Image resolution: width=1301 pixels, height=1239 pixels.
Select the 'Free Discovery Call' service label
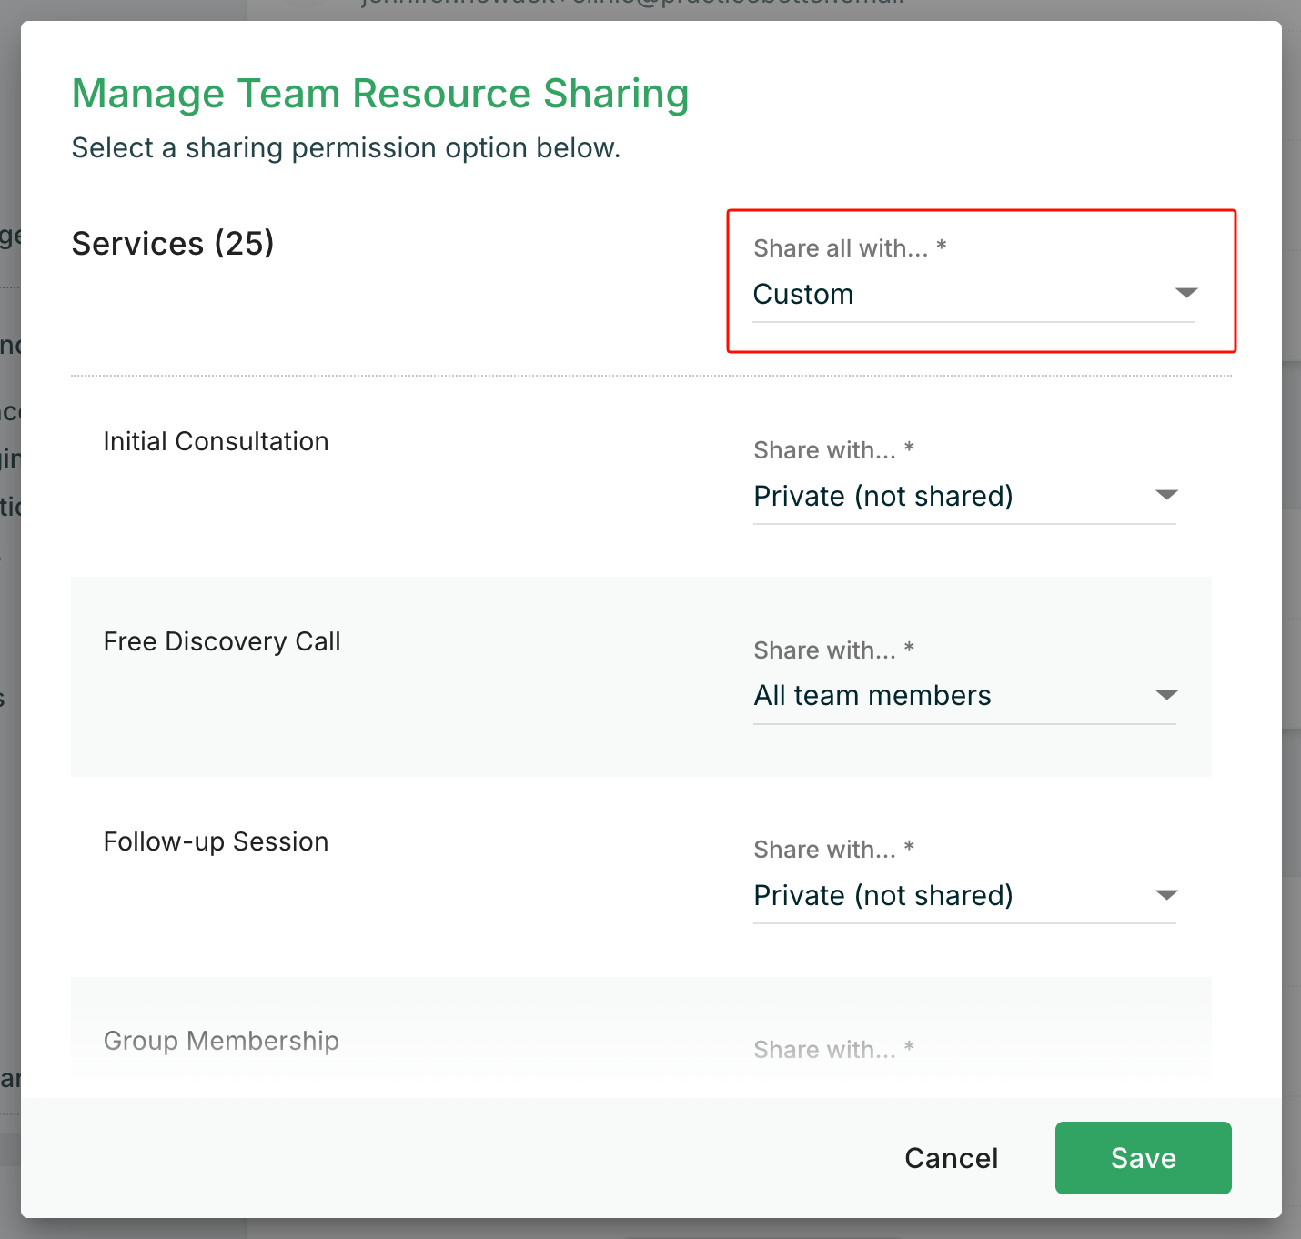pos(222,642)
